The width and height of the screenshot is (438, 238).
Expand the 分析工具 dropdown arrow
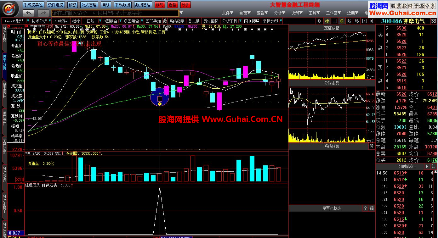click(x=241, y=21)
